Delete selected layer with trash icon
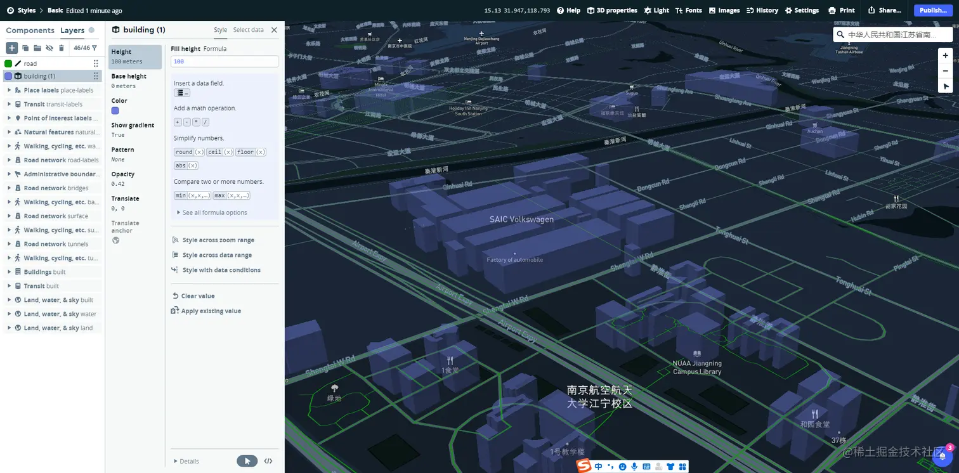This screenshot has width=959, height=473. tap(62, 48)
